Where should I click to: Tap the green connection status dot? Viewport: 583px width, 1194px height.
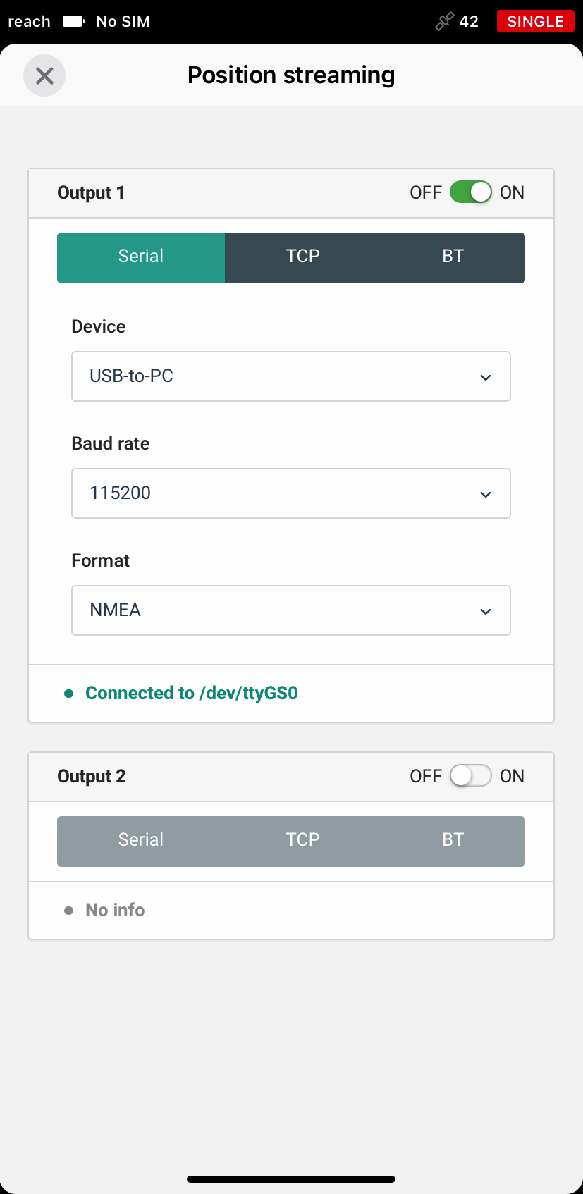tap(69, 694)
